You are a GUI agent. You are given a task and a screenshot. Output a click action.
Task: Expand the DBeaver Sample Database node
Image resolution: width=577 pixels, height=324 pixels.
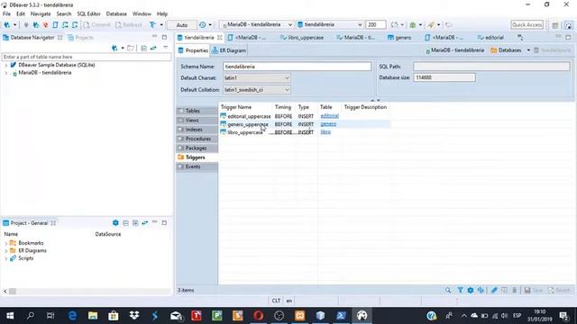tap(6, 65)
